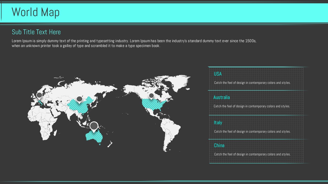
Task: Click the map pin over Italy
Action: 39,96
